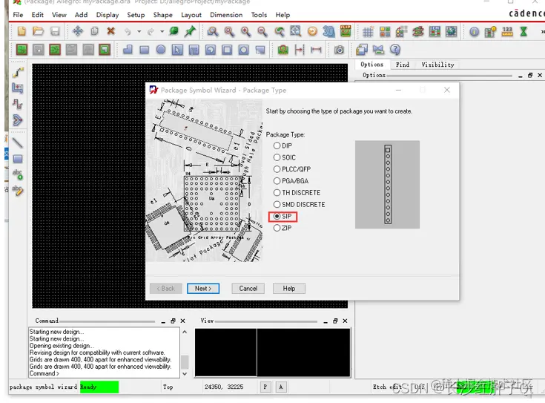This screenshot has width=545, height=403.
Task: Click the Edit Text abc pencil icon
Action: 17,190
